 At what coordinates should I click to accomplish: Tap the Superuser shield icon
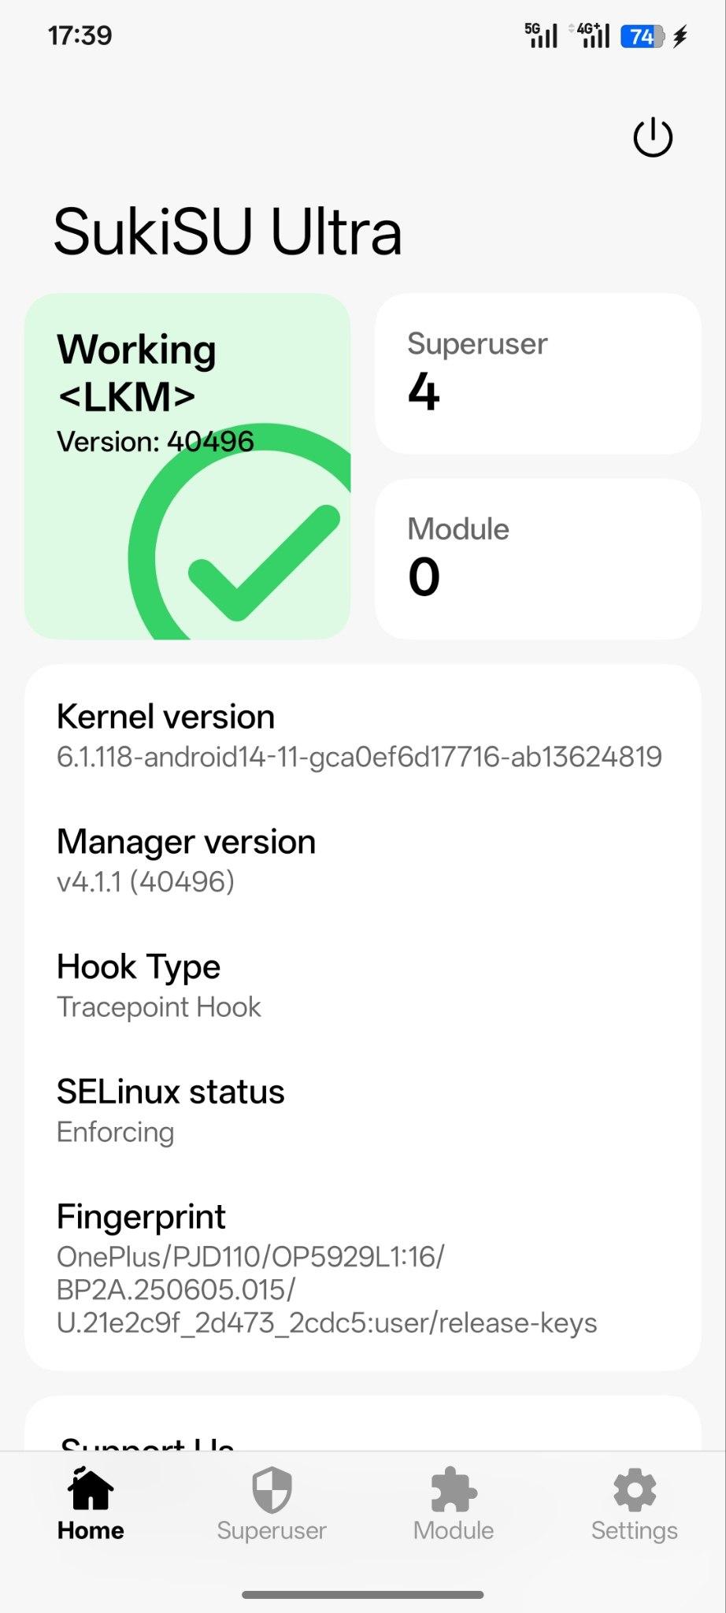(272, 1489)
